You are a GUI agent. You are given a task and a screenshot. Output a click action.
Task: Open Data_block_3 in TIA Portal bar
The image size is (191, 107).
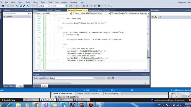pyautogui.click(x=48, y=100)
